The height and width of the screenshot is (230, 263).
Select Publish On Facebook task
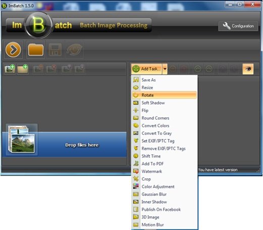click(164, 209)
